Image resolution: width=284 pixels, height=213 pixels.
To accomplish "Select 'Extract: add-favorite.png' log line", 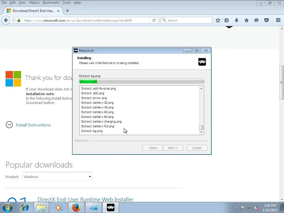I will 98,88.
